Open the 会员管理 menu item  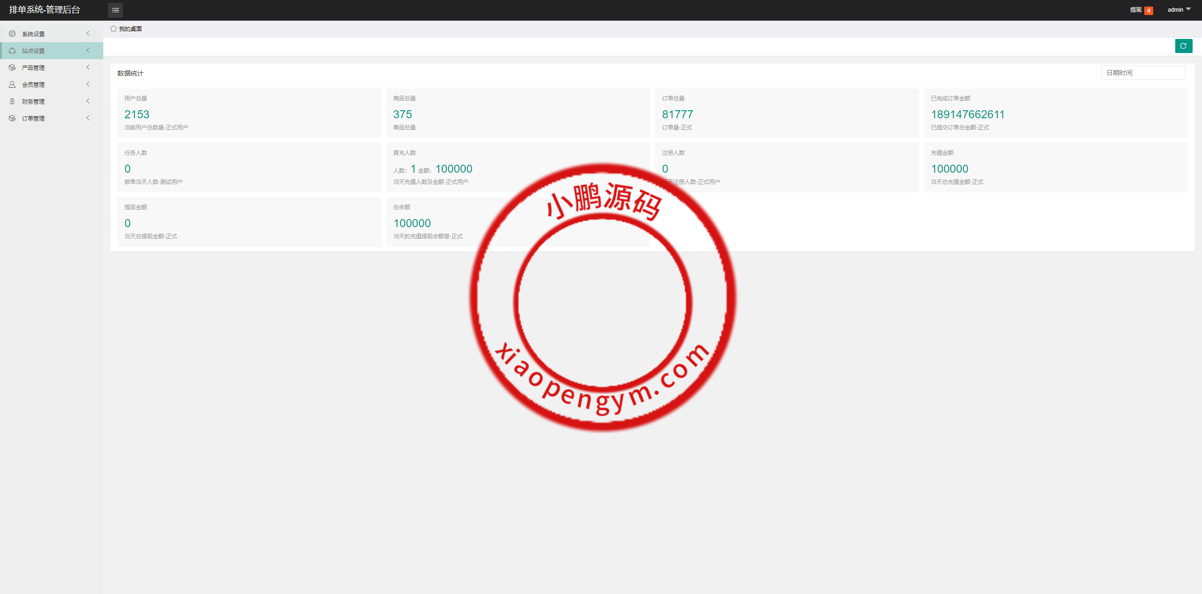pyautogui.click(x=33, y=84)
